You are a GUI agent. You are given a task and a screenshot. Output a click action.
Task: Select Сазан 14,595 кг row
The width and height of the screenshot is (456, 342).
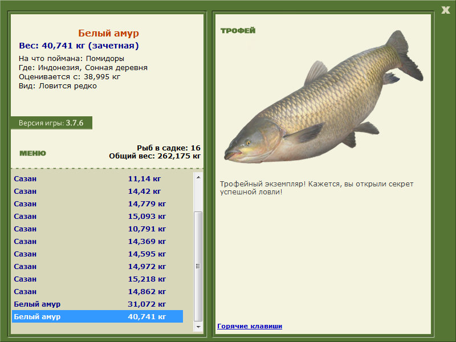pos(97,254)
